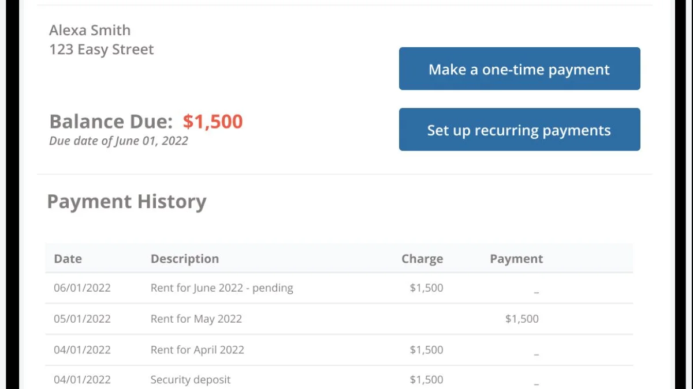Select the $1,500 charge for June rent

pyautogui.click(x=426, y=288)
